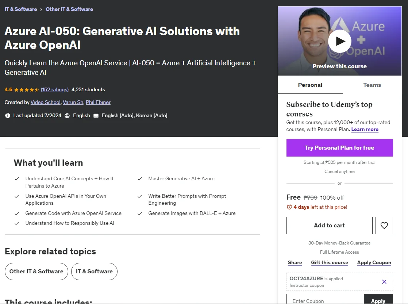Select the Other IT & Software topic pill
The width and height of the screenshot is (408, 304).
click(36, 272)
